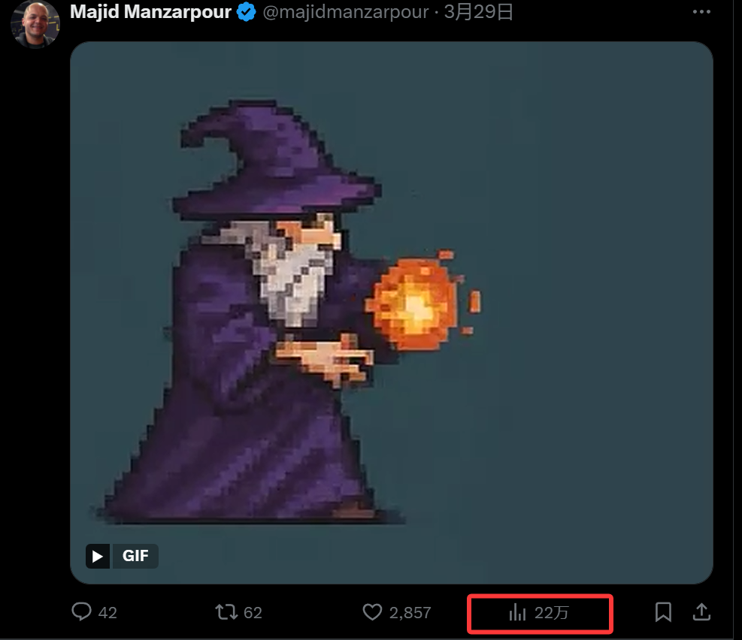
Task: Click the 62 retweets count
Action: pos(253,613)
